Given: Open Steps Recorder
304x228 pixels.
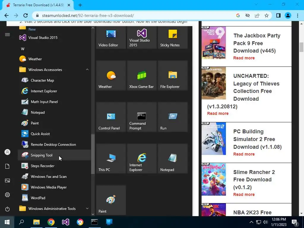Looking at the screenshot, I should click(54, 166).
